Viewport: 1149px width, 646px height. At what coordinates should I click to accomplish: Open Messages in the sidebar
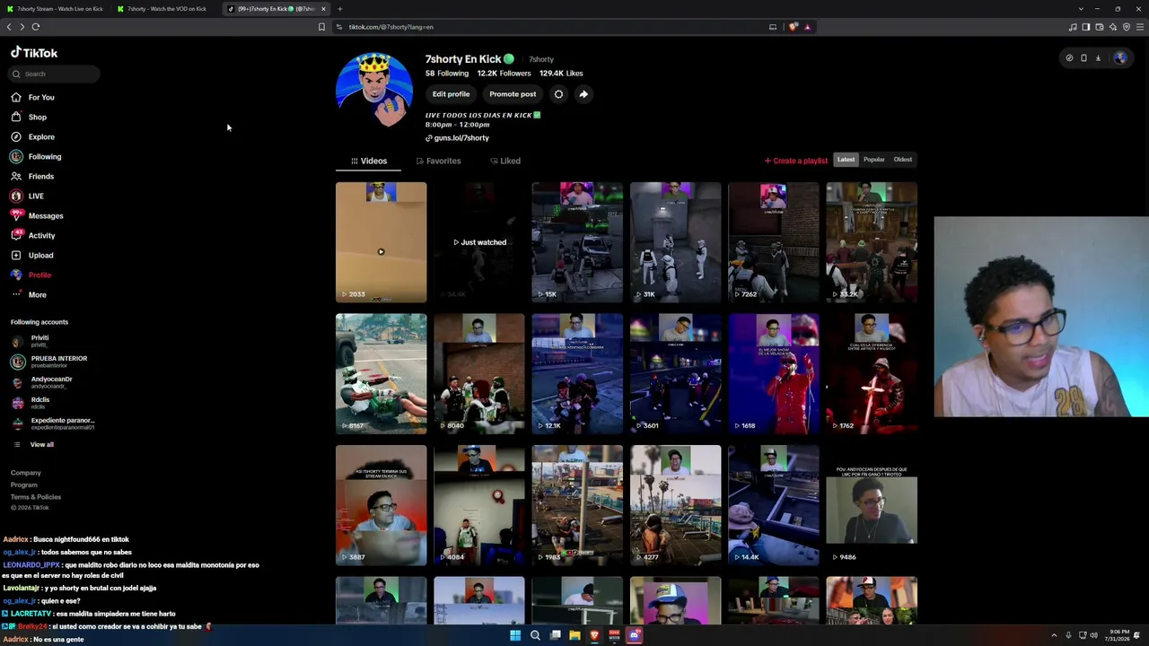coord(38,215)
